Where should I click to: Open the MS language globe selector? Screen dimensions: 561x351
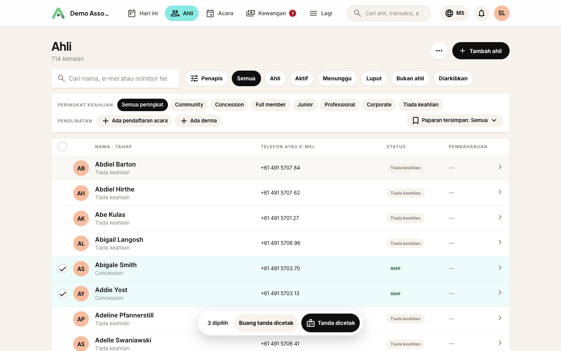coord(454,13)
